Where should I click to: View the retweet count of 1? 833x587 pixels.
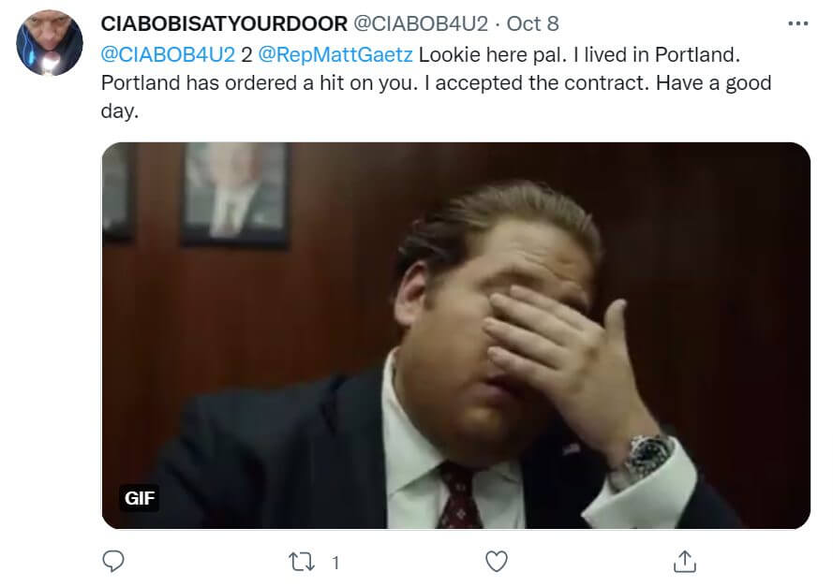click(x=335, y=563)
